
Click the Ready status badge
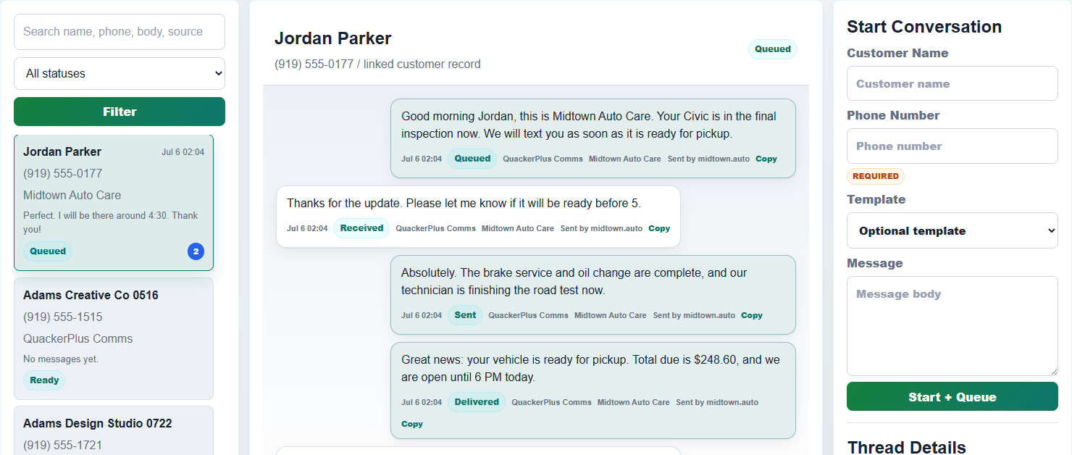coord(44,380)
